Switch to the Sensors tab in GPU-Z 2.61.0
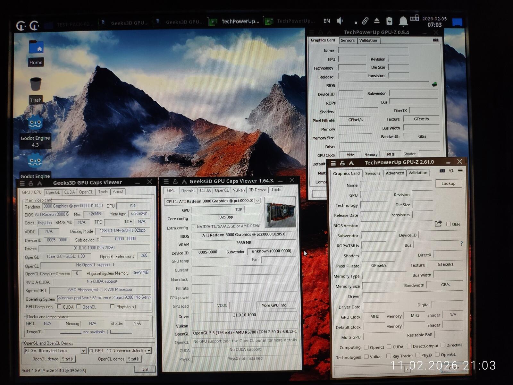The height and width of the screenshot is (385, 513). click(x=373, y=173)
